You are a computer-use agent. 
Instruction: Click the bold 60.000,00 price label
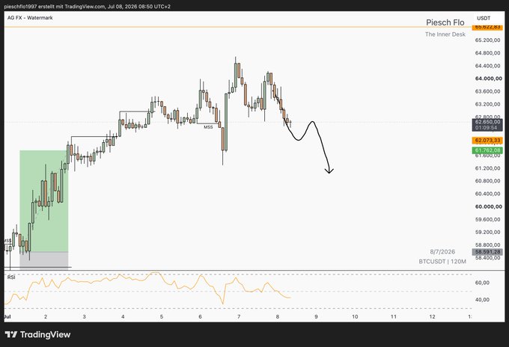[489, 206]
